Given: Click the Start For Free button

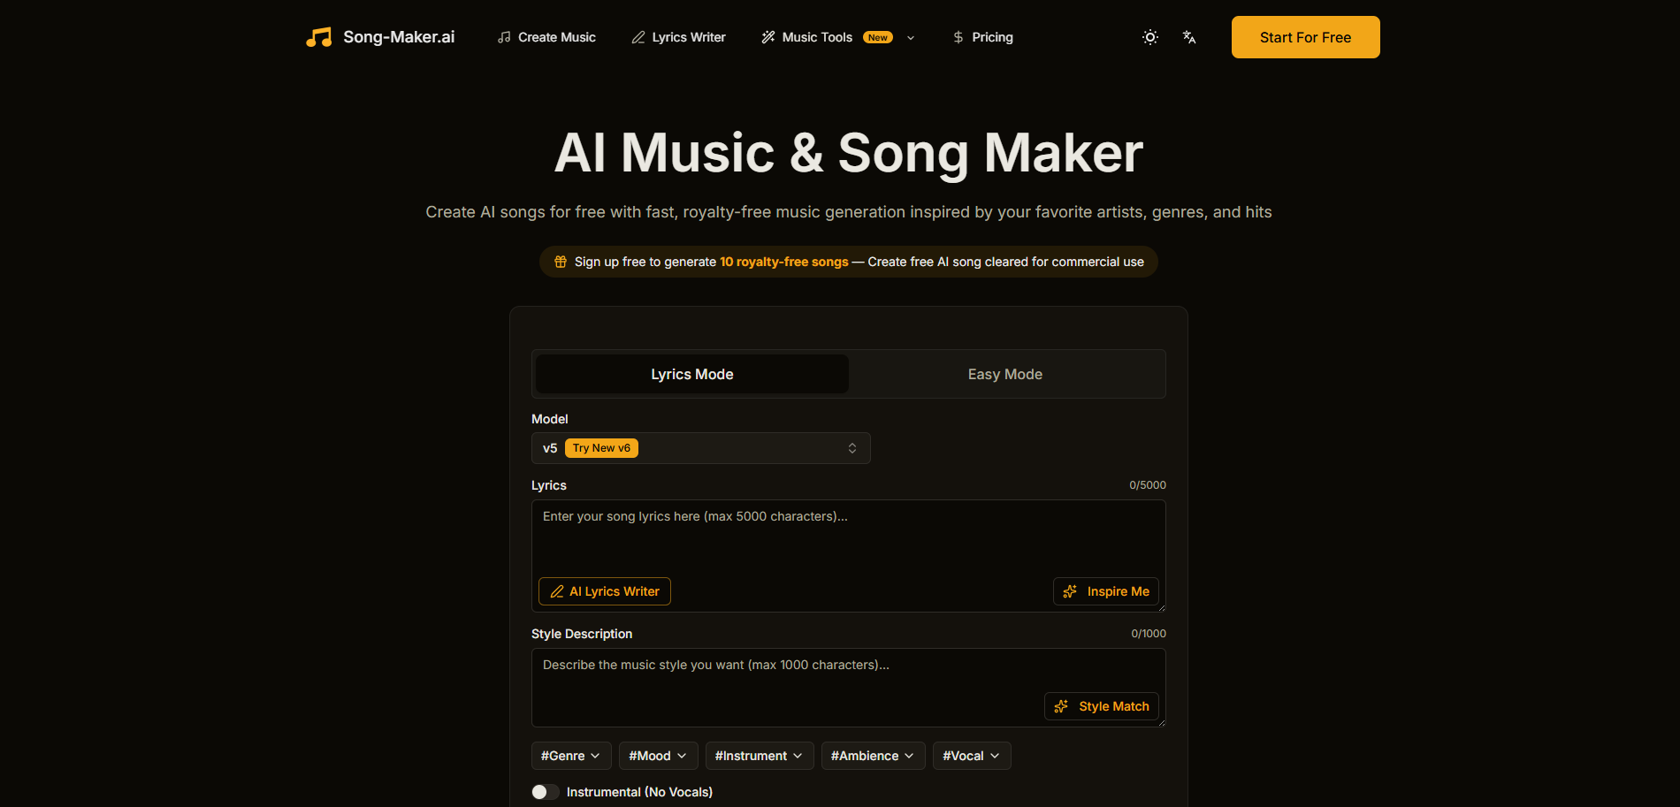Looking at the screenshot, I should click(x=1305, y=37).
